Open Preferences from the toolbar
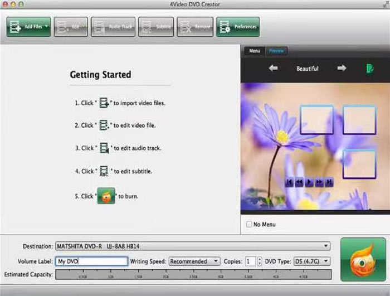Screen dimensions: 390x296 pos(238,27)
